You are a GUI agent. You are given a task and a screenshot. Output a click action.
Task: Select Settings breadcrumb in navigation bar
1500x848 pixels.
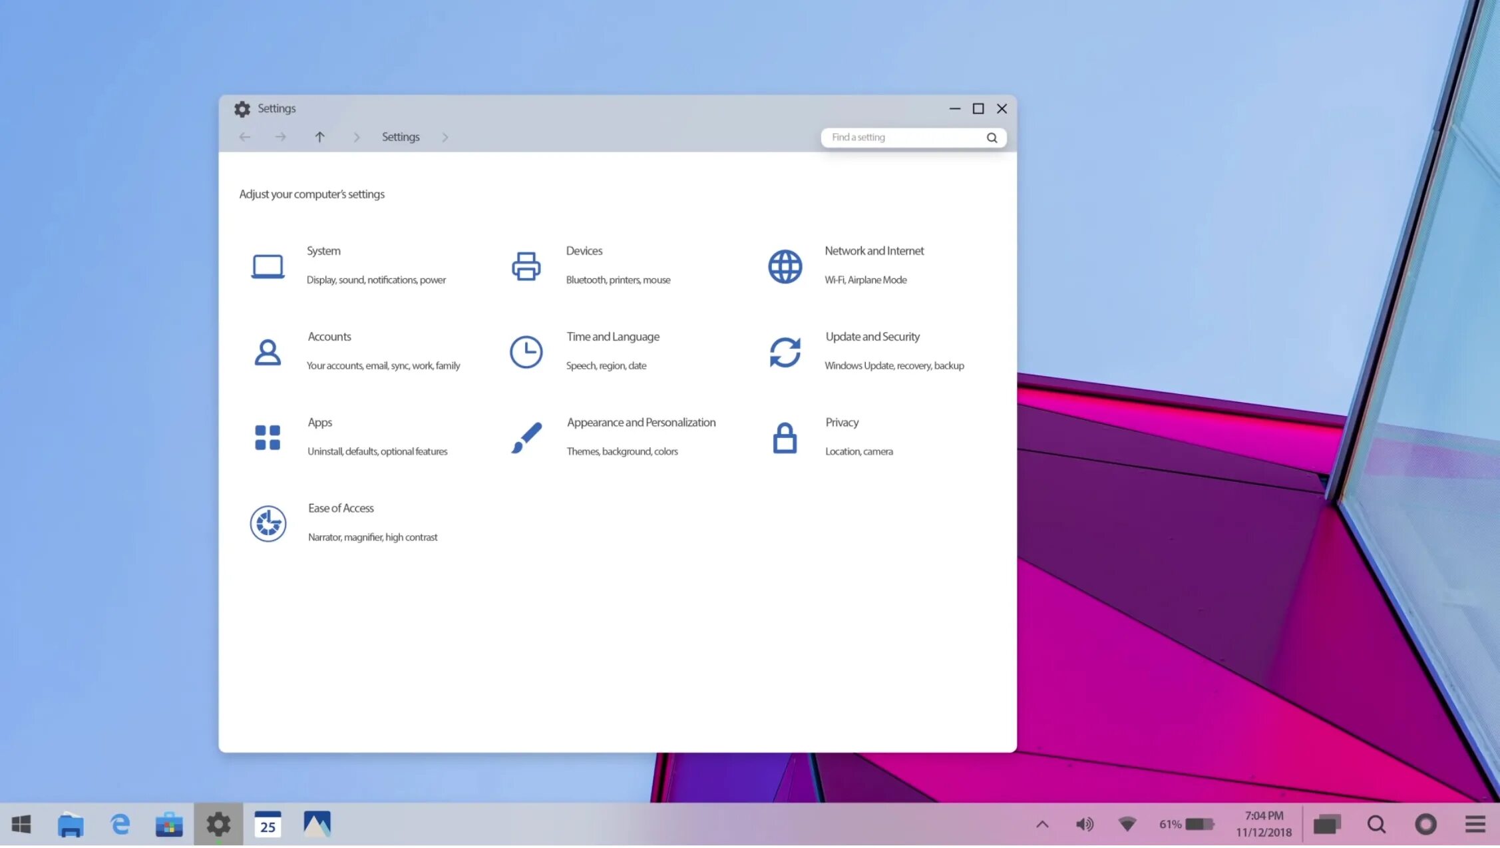pyautogui.click(x=400, y=136)
